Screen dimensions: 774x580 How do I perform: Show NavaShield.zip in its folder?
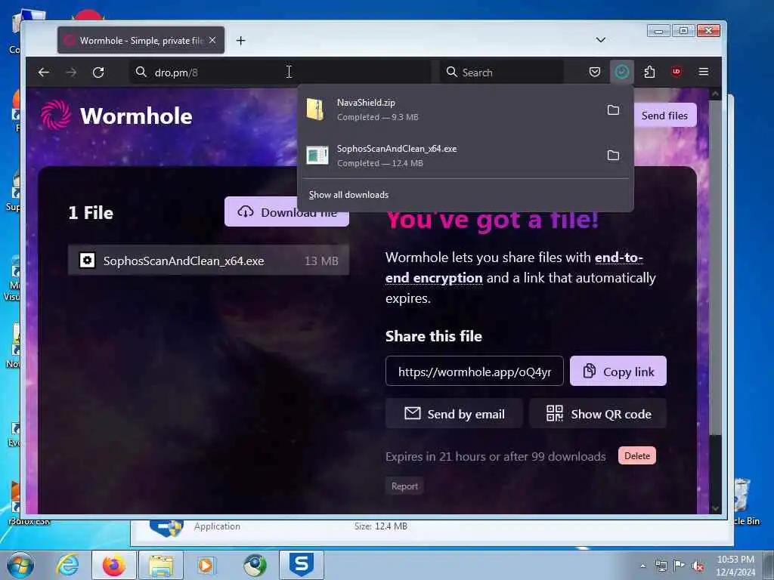coord(613,110)
